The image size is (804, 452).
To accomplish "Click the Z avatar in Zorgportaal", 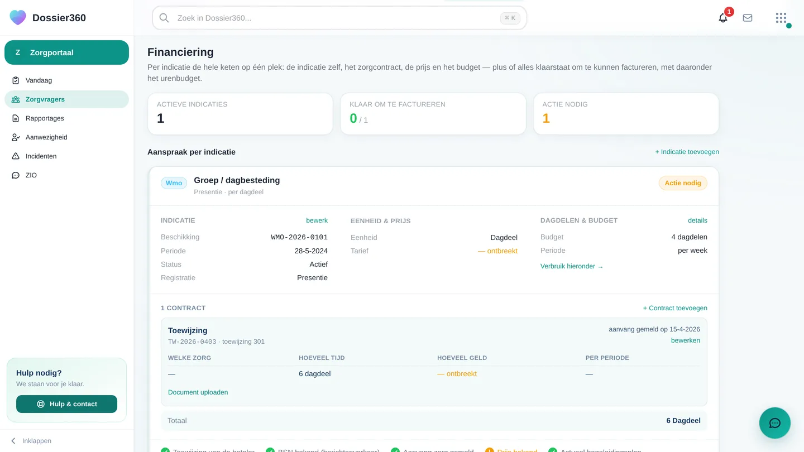I will pos(18,52).
